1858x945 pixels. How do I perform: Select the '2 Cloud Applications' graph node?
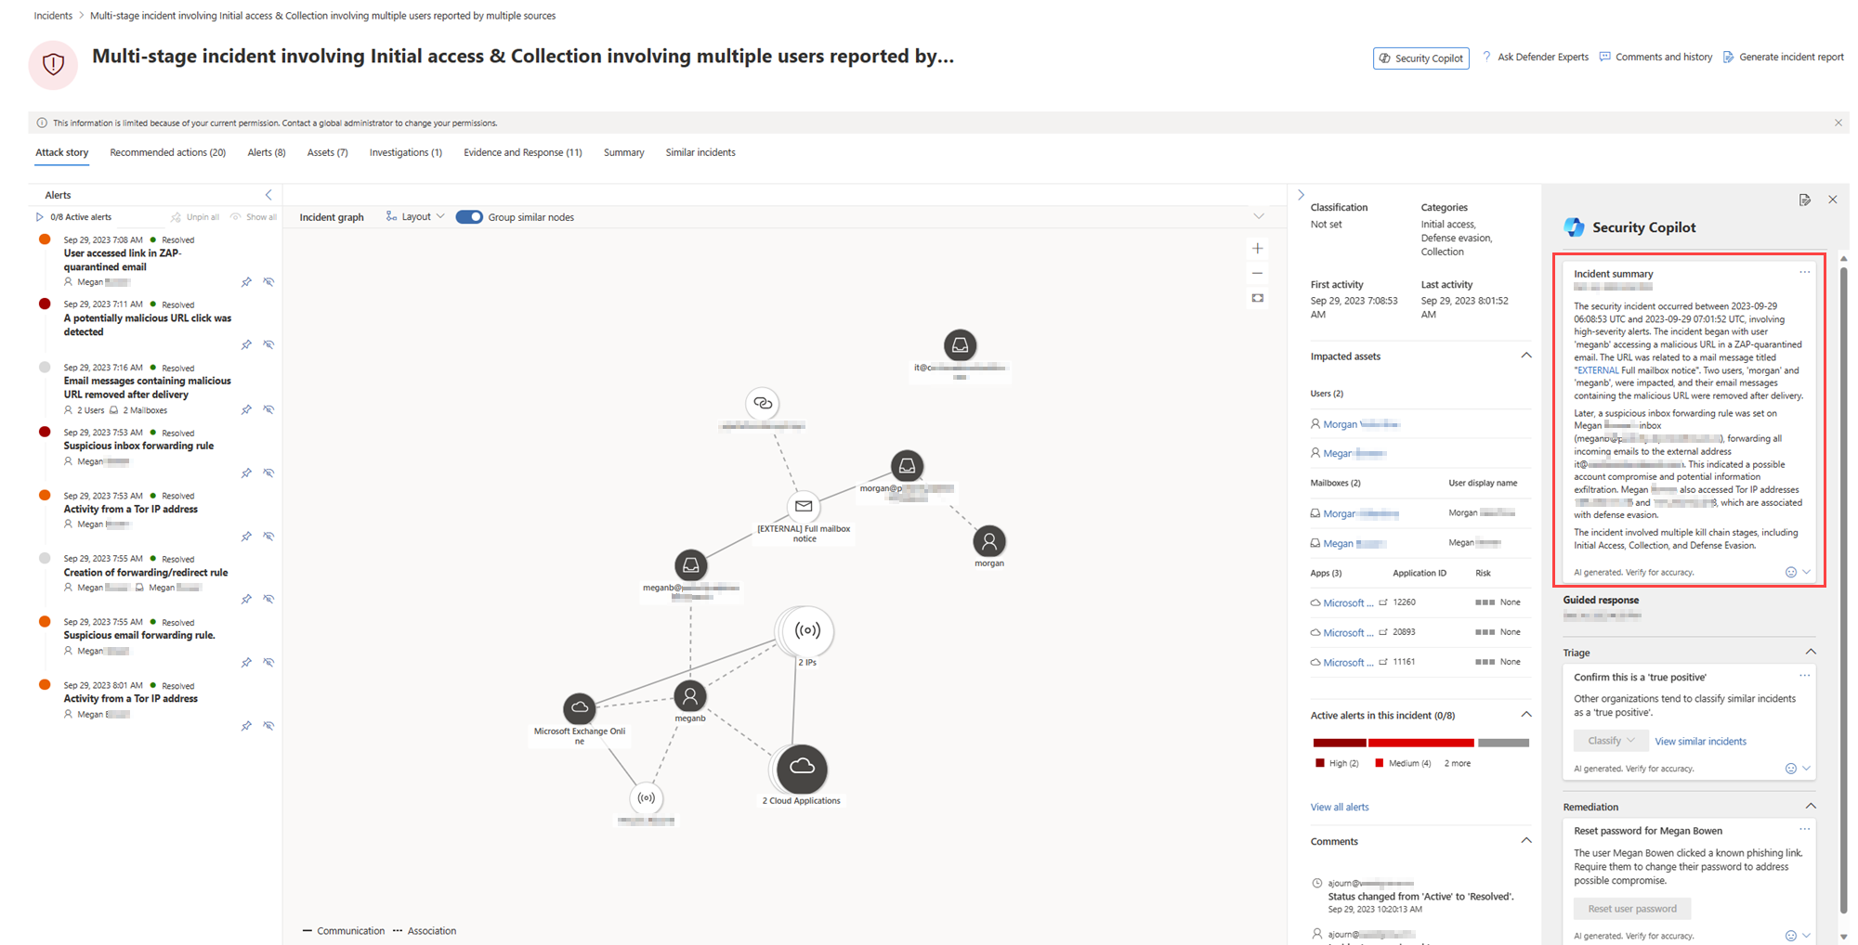802,769
